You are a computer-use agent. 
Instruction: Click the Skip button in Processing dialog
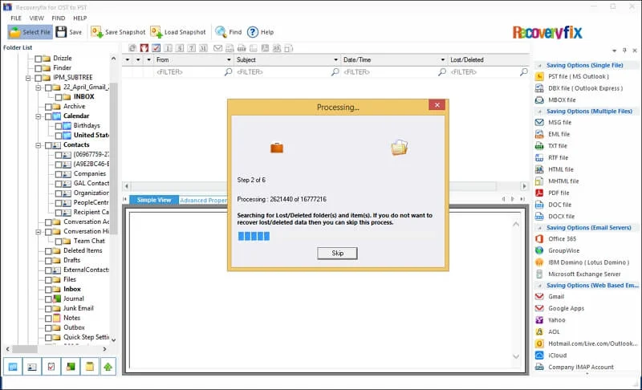click(x=337, y=254)
